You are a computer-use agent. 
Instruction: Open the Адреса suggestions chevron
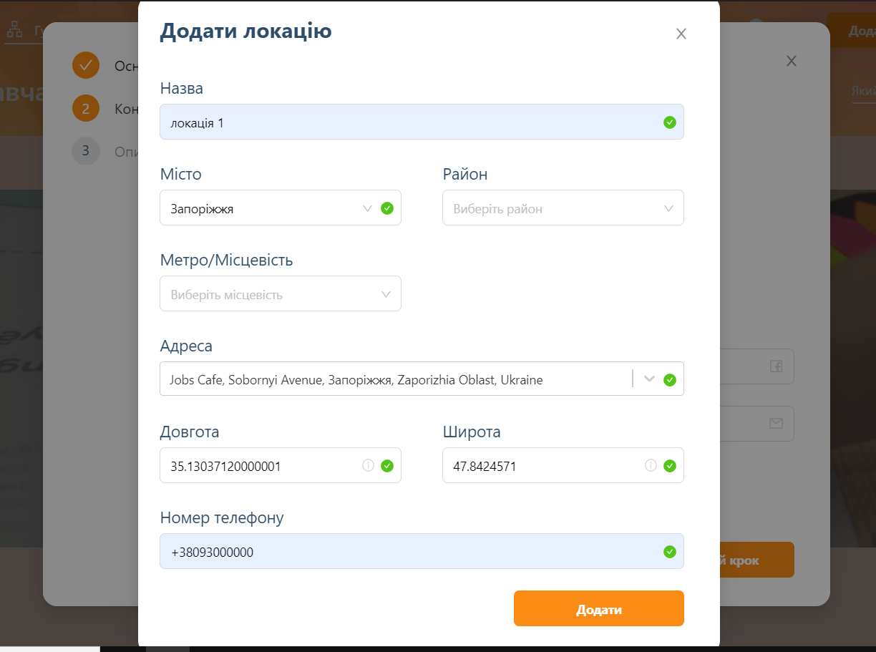[x=650, y=379]
